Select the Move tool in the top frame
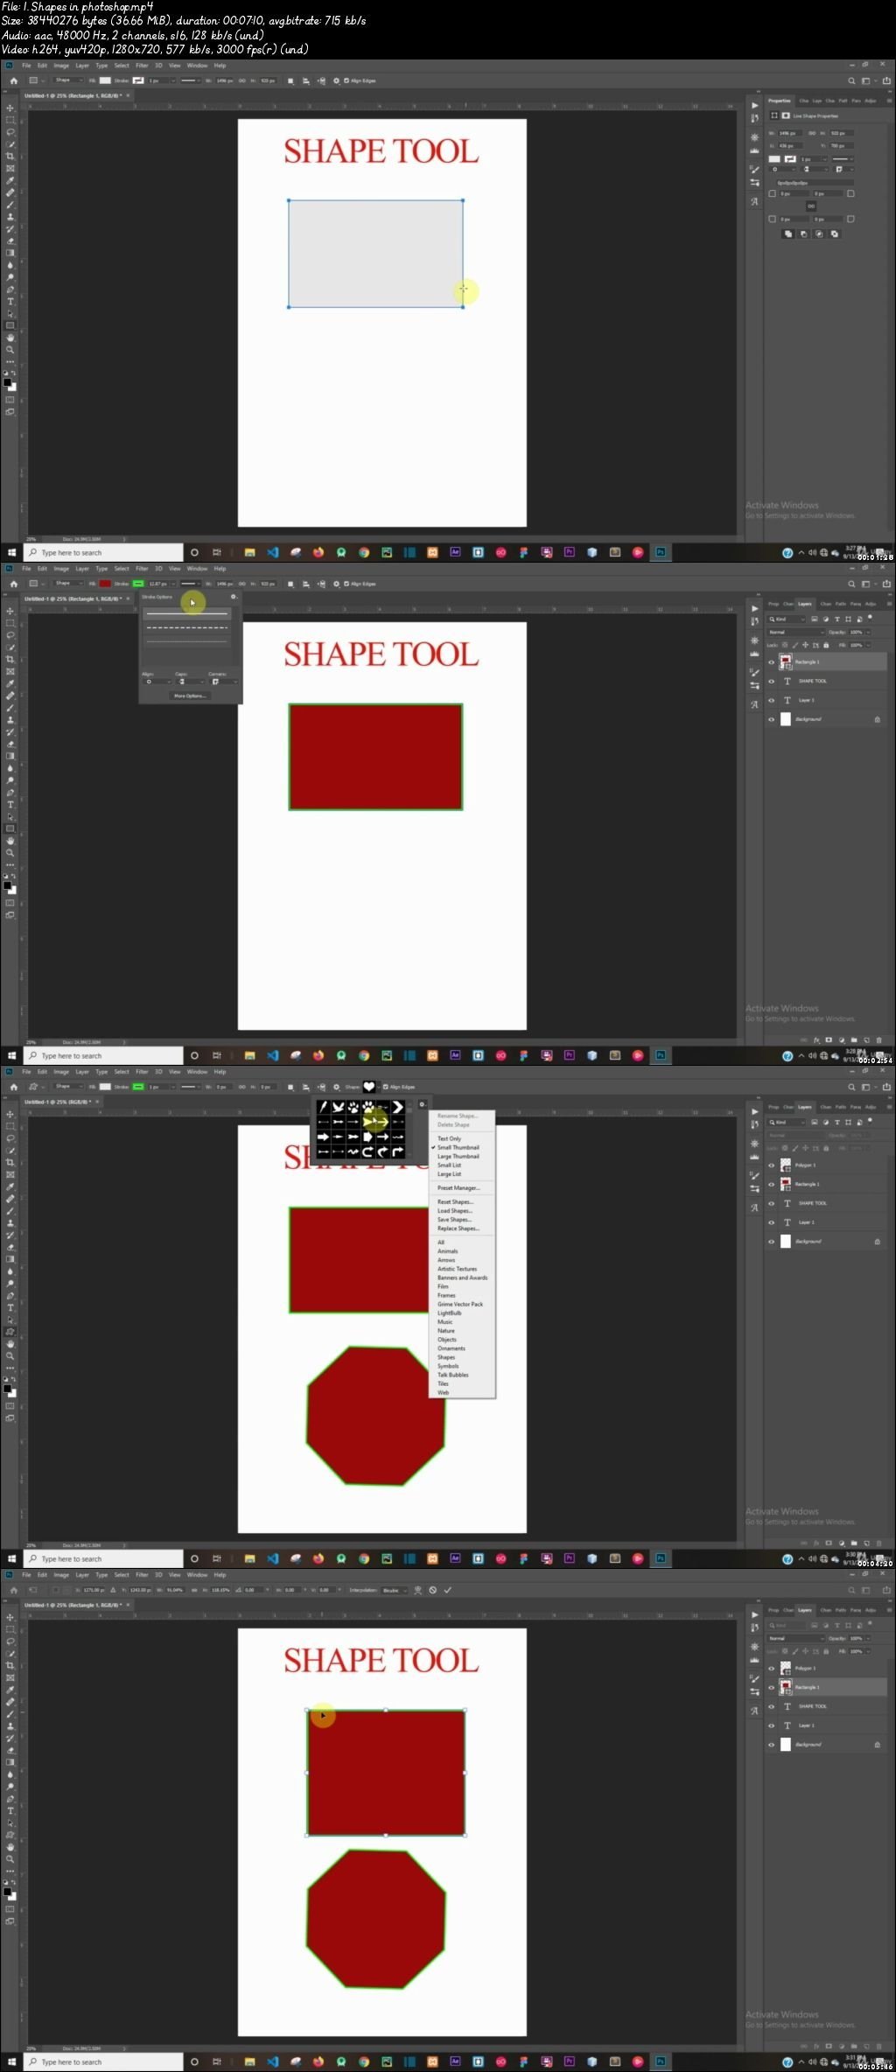896x2072 pixels. (10, 108)
